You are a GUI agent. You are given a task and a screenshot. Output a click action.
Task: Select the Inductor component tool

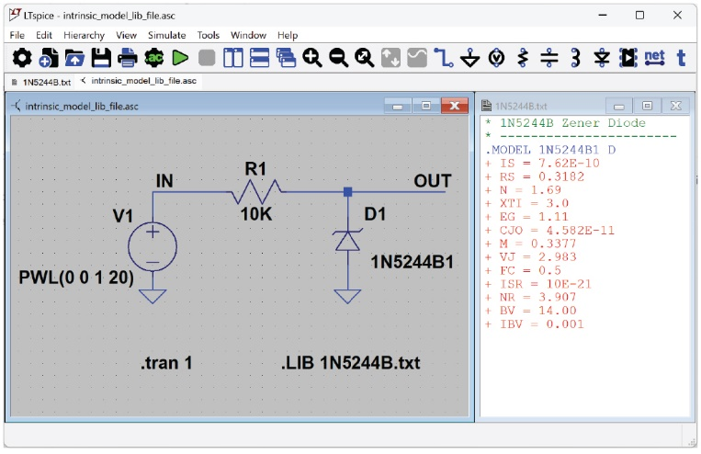pos(575,58)
